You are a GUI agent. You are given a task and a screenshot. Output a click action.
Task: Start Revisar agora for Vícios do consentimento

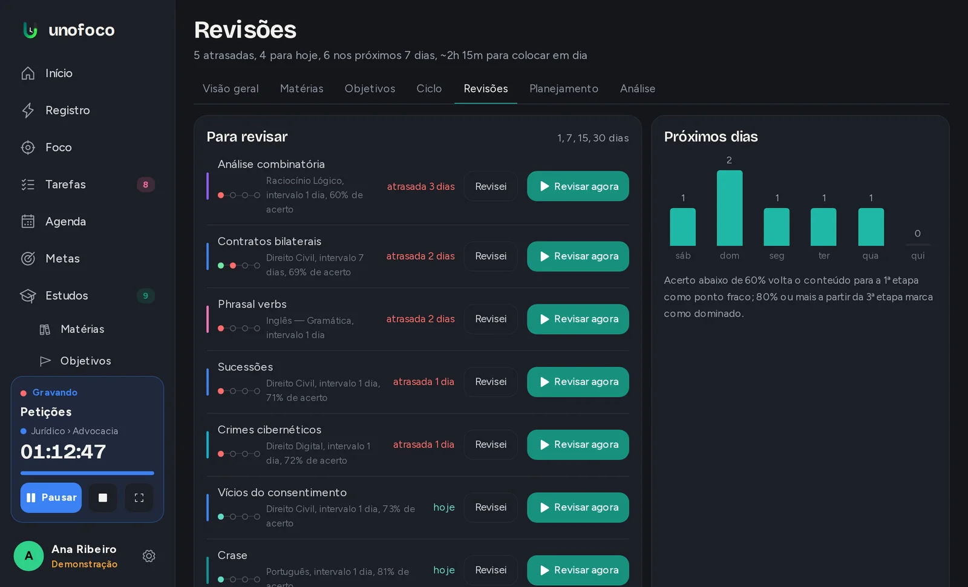point(578,508)
